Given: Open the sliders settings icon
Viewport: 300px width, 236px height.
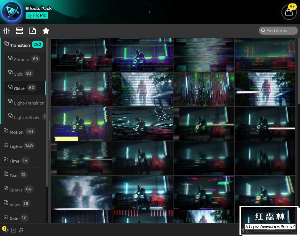Looking at the screenshot, I should [6, 31].
